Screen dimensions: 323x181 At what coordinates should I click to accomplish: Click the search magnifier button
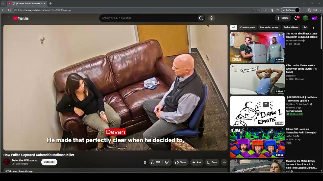coord(201,18)
